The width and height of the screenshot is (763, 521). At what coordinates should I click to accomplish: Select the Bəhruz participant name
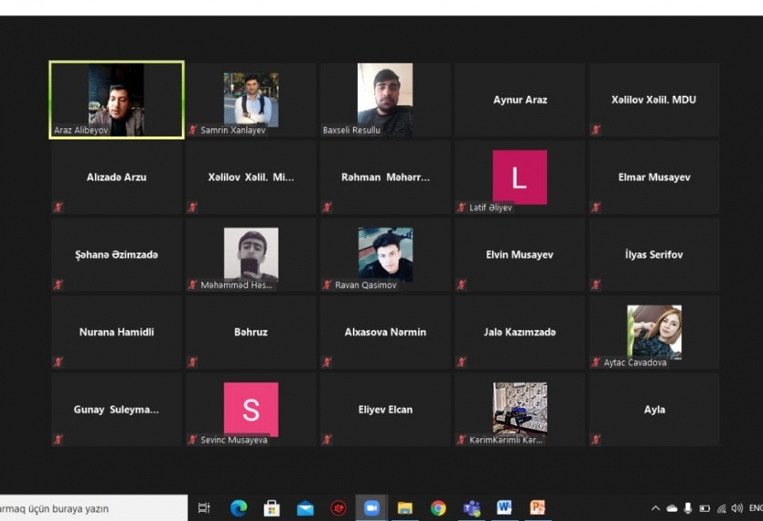click(251, 332)
